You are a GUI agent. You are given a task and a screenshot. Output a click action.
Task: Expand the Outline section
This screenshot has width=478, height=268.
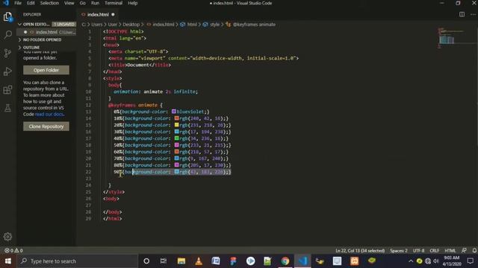(x=46, y=48)
